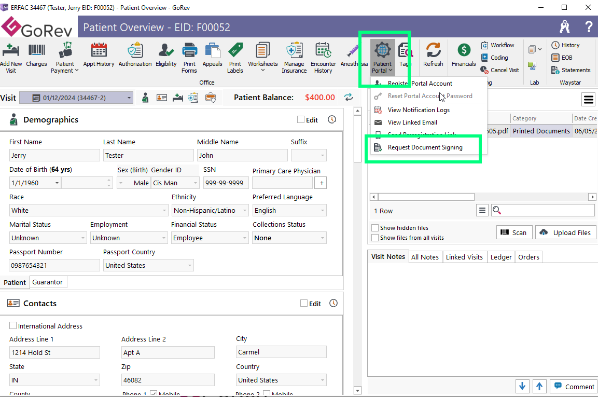Open the Visit date dropdown
Viewport: 598px width, 397px height.
pos(129,98)
